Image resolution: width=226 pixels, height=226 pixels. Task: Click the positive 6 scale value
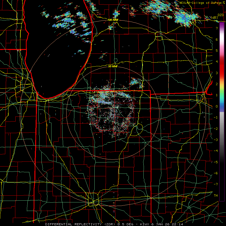[x=217, y=39]
